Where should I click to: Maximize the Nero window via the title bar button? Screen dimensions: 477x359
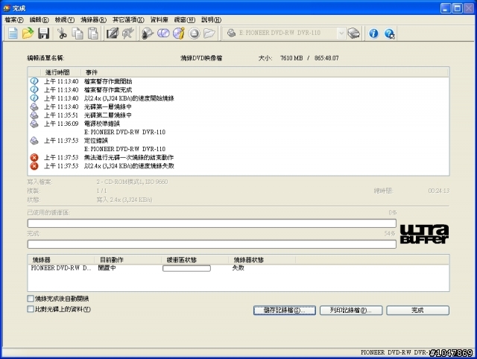pyautogui.click(x=457, y=8)
